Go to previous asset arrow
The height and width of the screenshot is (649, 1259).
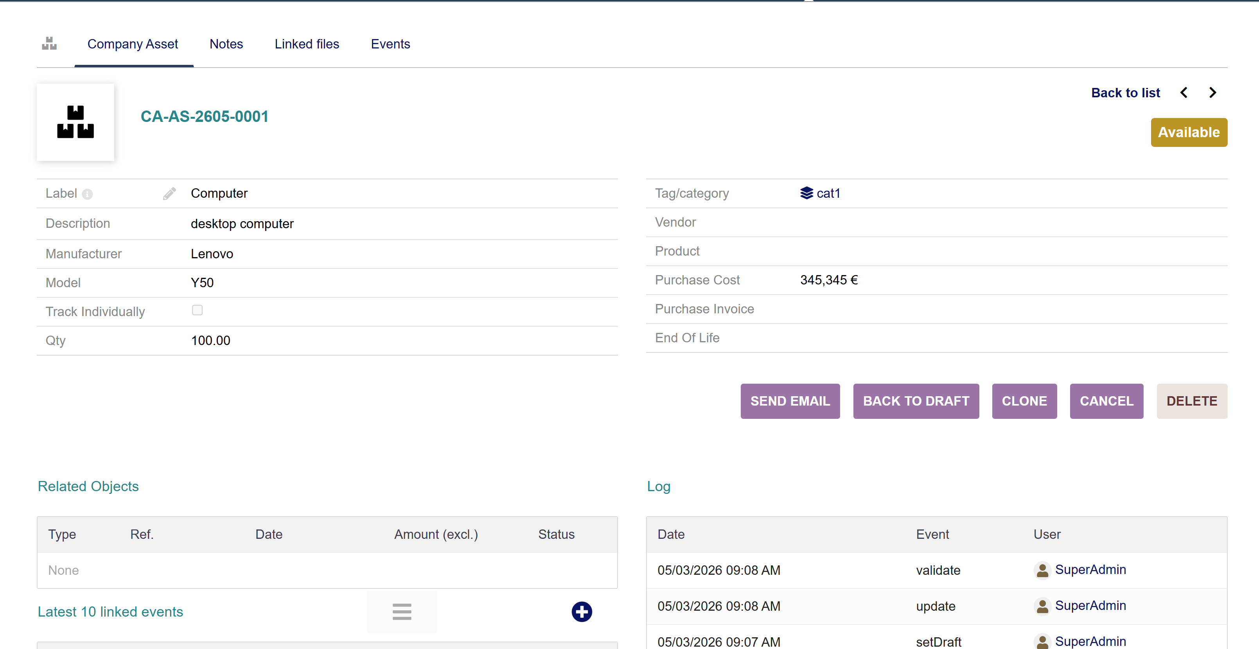click(x=1184, y=93)
